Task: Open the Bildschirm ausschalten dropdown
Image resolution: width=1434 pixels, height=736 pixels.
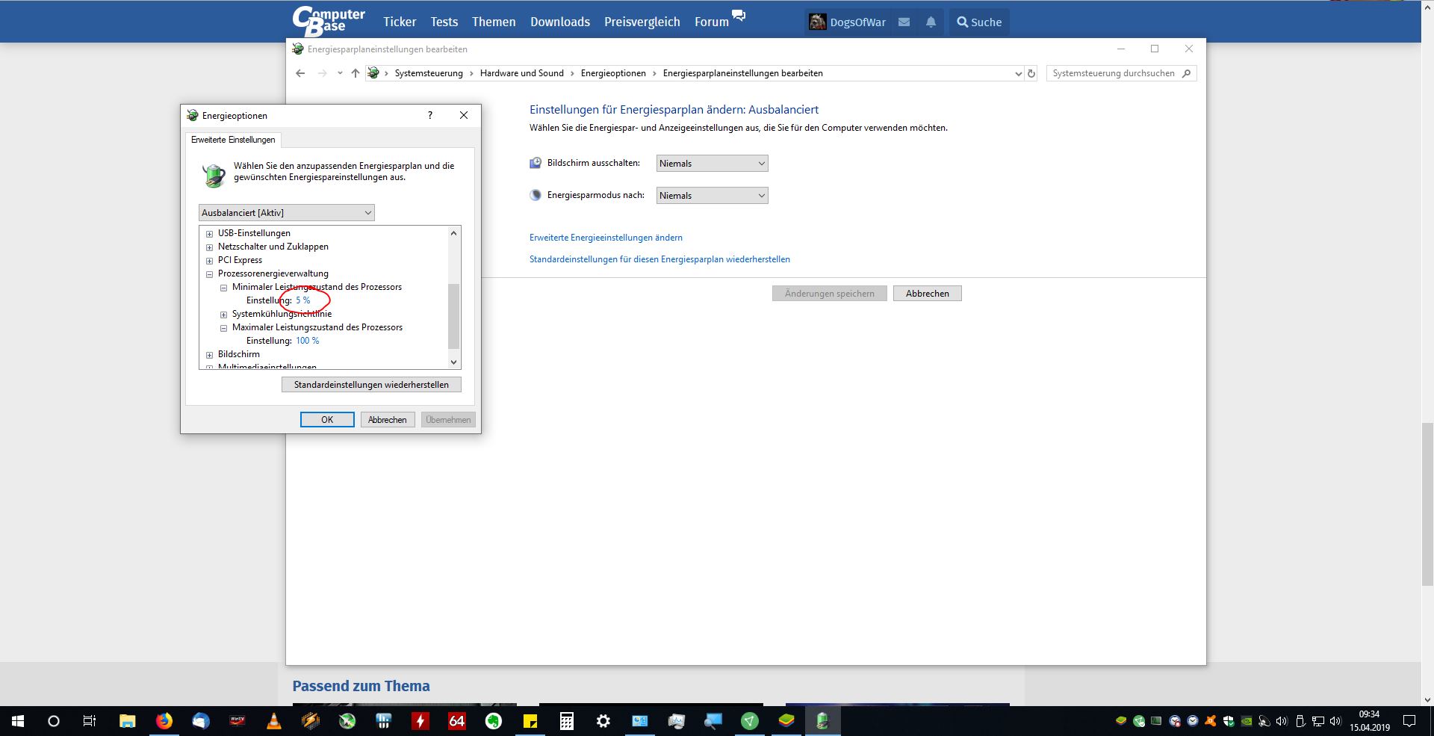Action: (712, 164)
